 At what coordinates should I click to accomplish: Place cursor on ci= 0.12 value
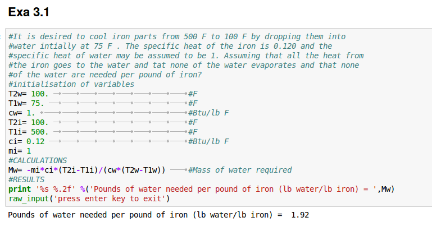(x=35, y=141)
